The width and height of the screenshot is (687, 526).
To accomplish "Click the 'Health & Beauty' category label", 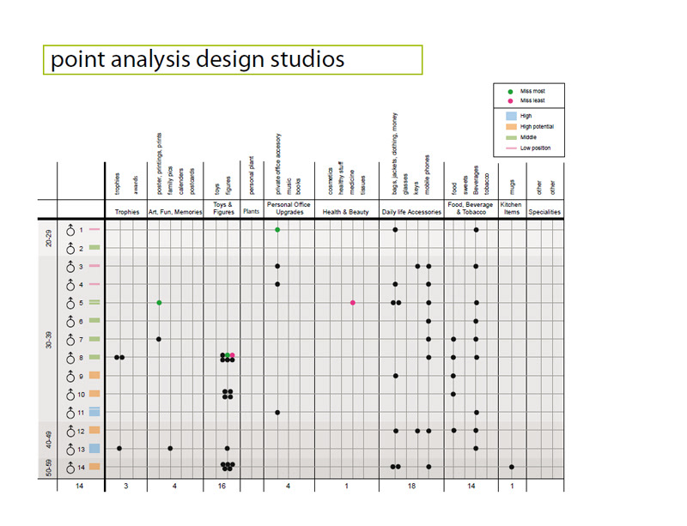I will [x=346, y=212].
